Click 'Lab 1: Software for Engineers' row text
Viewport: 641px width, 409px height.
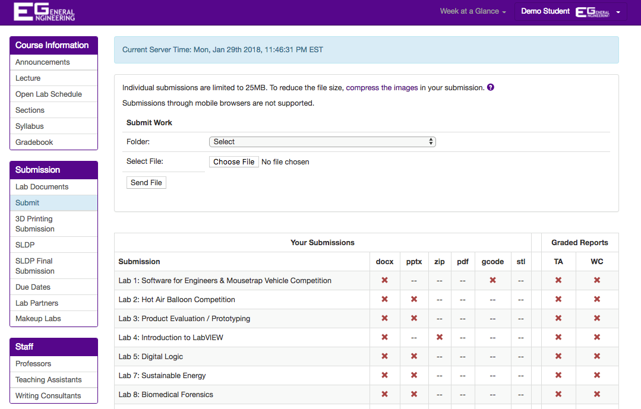click(225, 281)
